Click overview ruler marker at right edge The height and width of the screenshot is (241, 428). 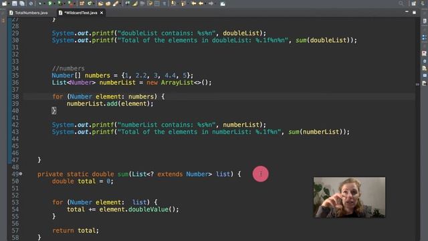417,84
